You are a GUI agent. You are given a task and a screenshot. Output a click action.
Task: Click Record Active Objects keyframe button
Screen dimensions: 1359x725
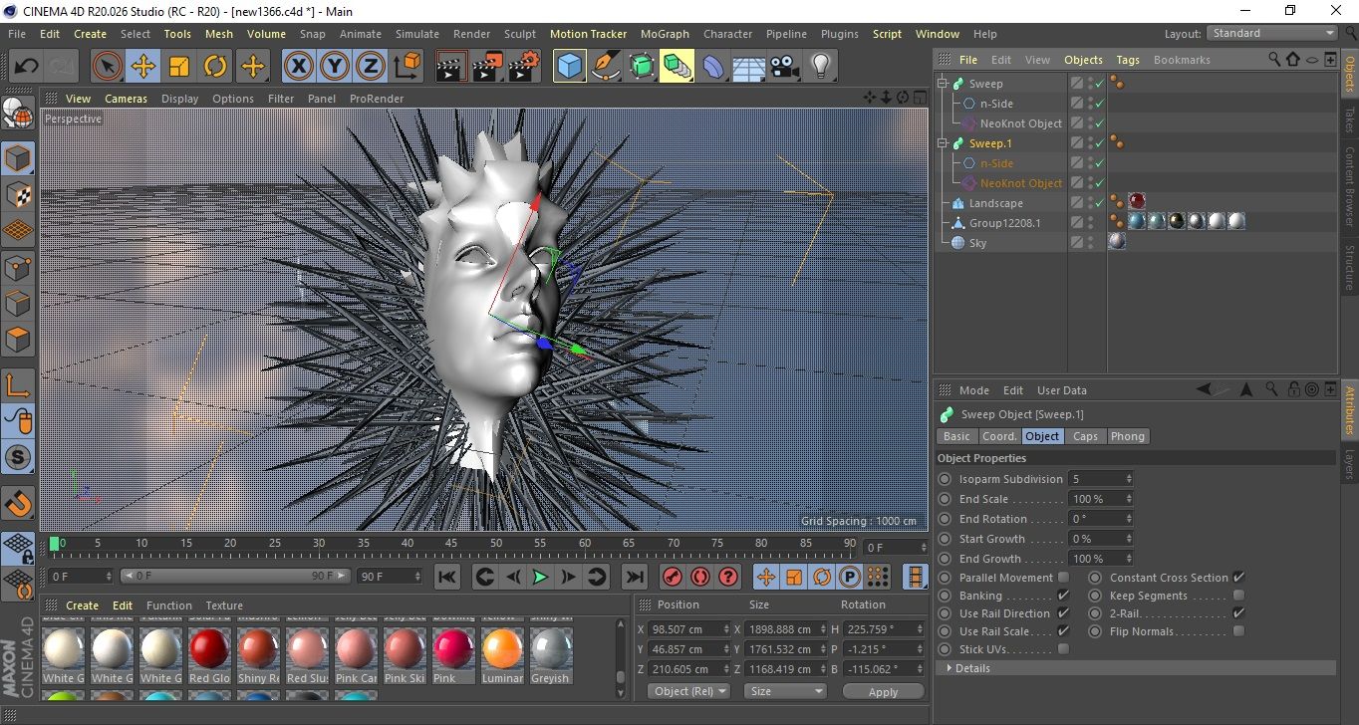point(673,577)
